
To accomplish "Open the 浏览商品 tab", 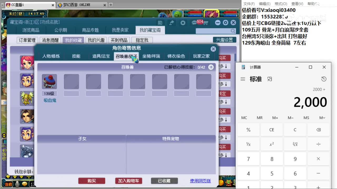I will (31, 30).
